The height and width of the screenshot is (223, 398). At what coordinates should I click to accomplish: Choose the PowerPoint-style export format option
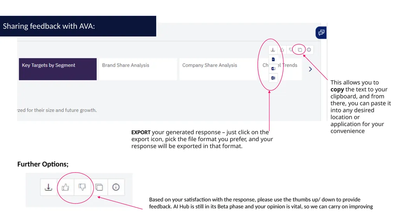point(273,69)
